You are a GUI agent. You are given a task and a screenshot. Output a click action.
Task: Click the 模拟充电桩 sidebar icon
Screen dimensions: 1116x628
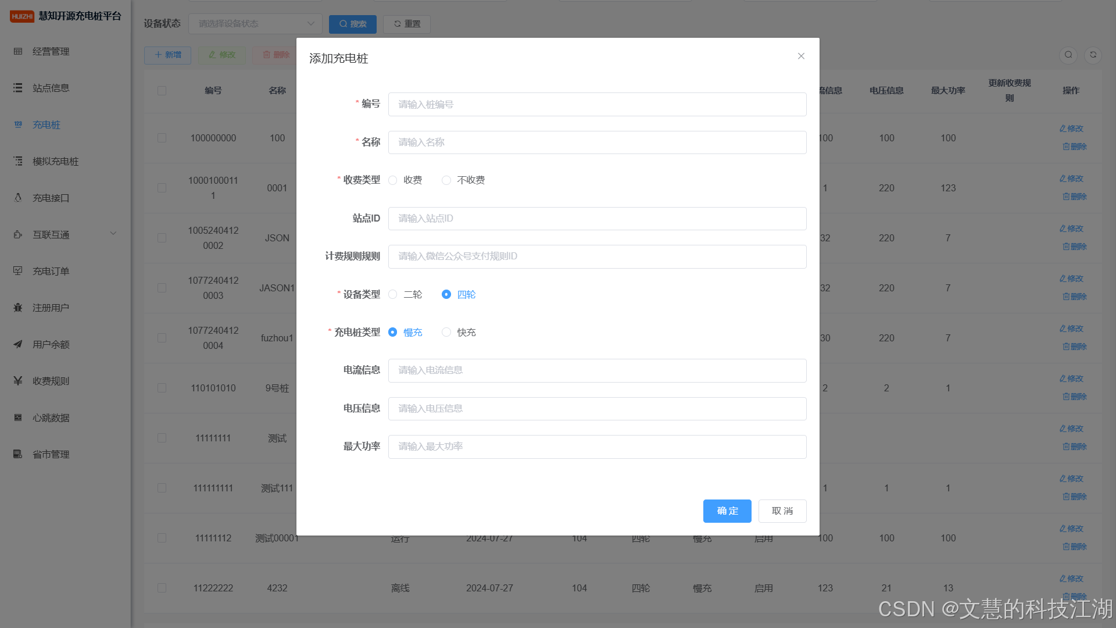click(x=18, y=161)
